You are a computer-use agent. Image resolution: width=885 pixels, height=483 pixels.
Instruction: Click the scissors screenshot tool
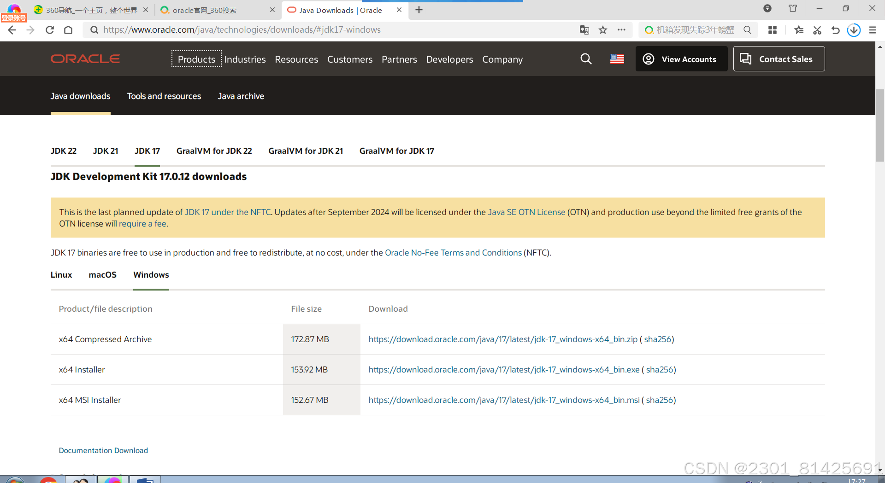click(x=817, y=30)
